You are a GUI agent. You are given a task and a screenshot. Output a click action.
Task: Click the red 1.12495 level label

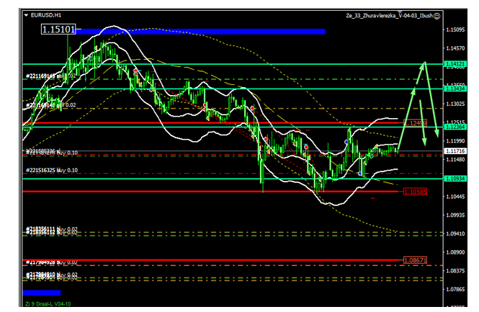click(416, 123)
